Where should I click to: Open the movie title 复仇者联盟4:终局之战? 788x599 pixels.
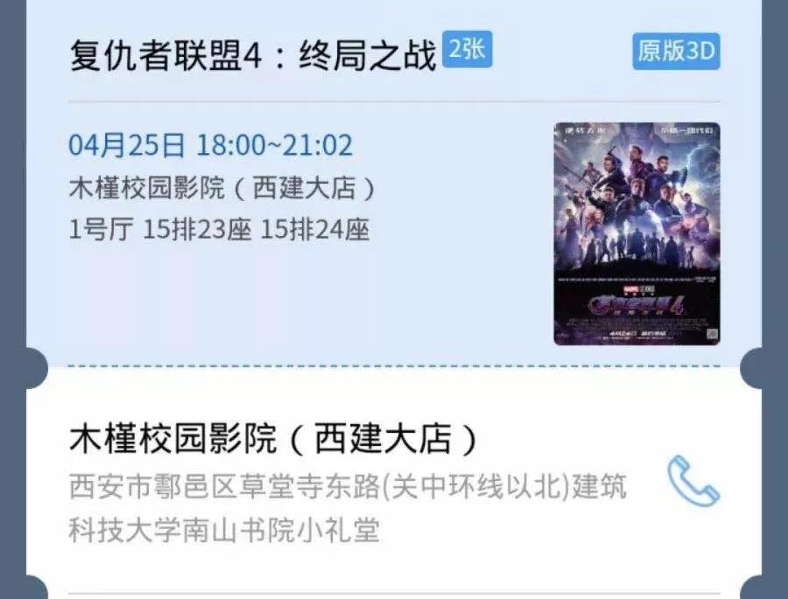point(253,55)
